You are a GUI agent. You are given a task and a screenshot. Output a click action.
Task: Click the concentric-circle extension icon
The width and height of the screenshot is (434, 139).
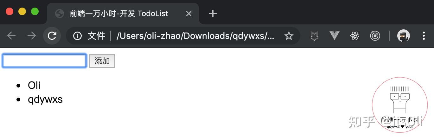[375, 36]
